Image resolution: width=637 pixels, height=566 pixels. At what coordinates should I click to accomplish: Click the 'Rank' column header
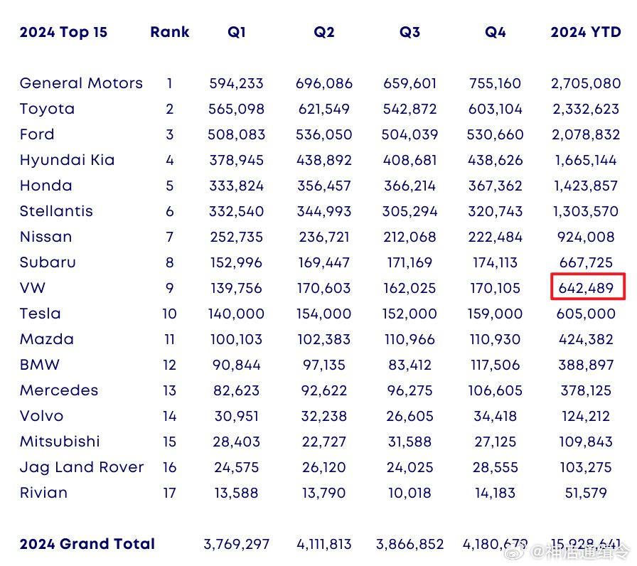point(170,32)
